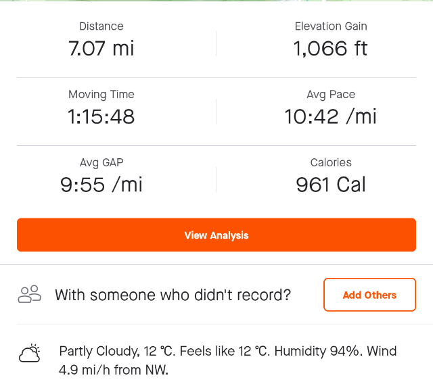Screen dimensions: 433x382
Task: Click the View Analysis button
Action: pyautogui.click(x=216, y=235)
